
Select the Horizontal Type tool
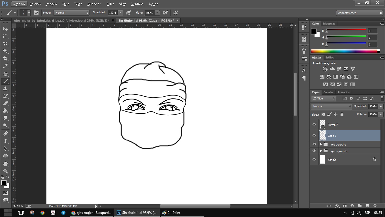tap(5, 141)
